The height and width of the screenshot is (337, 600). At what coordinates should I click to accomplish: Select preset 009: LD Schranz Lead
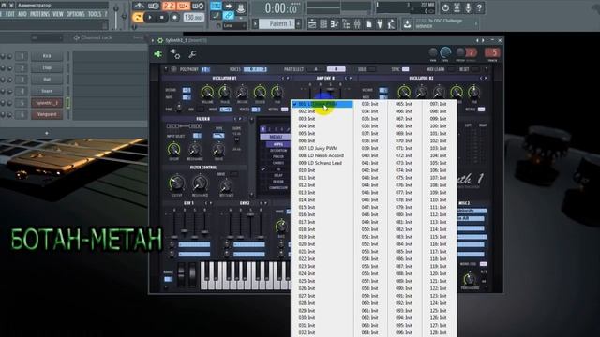point(321,163)
